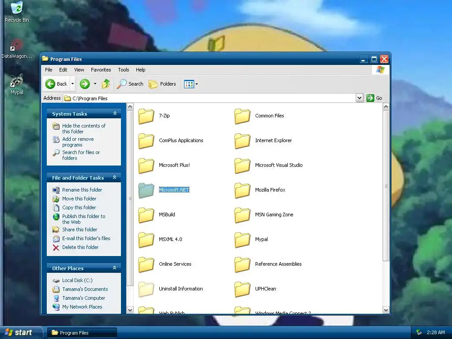Click the highlighted Microsoft.NET folder icon

pyautogui.click(x=146, y=191)
